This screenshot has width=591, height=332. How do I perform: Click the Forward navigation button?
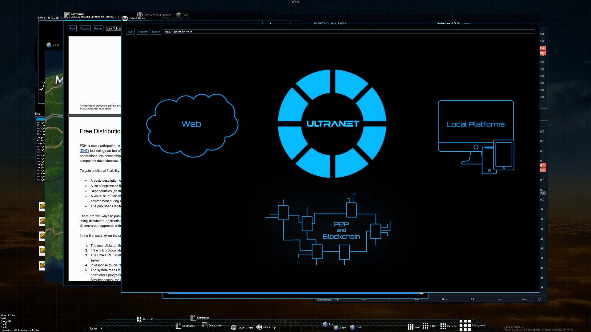(143, 32)
